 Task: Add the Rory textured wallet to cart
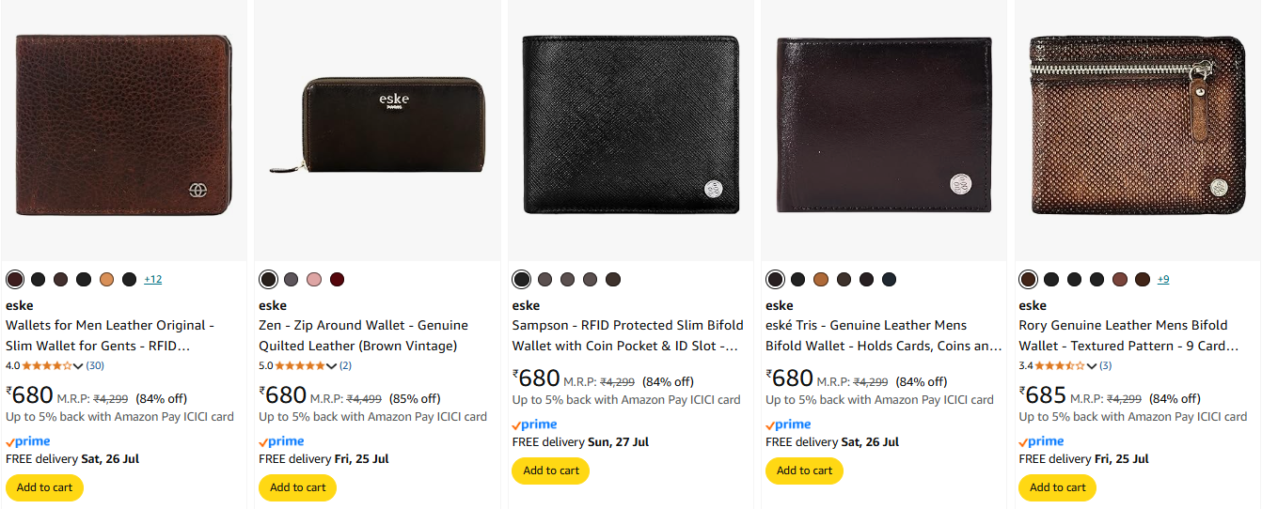[x=1057, y=487]
